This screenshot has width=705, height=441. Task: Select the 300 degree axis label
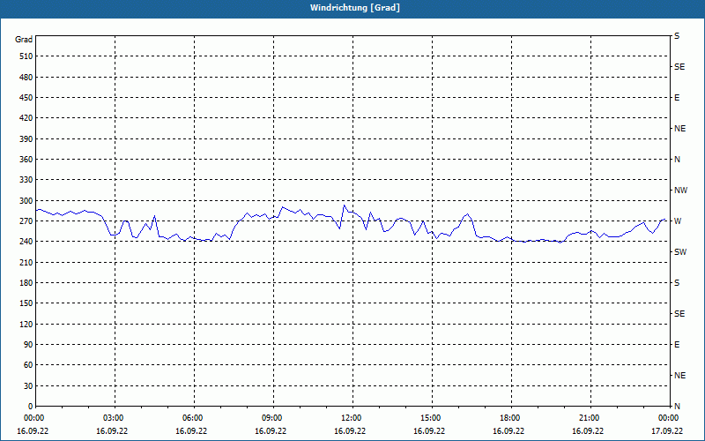[26, 201]
